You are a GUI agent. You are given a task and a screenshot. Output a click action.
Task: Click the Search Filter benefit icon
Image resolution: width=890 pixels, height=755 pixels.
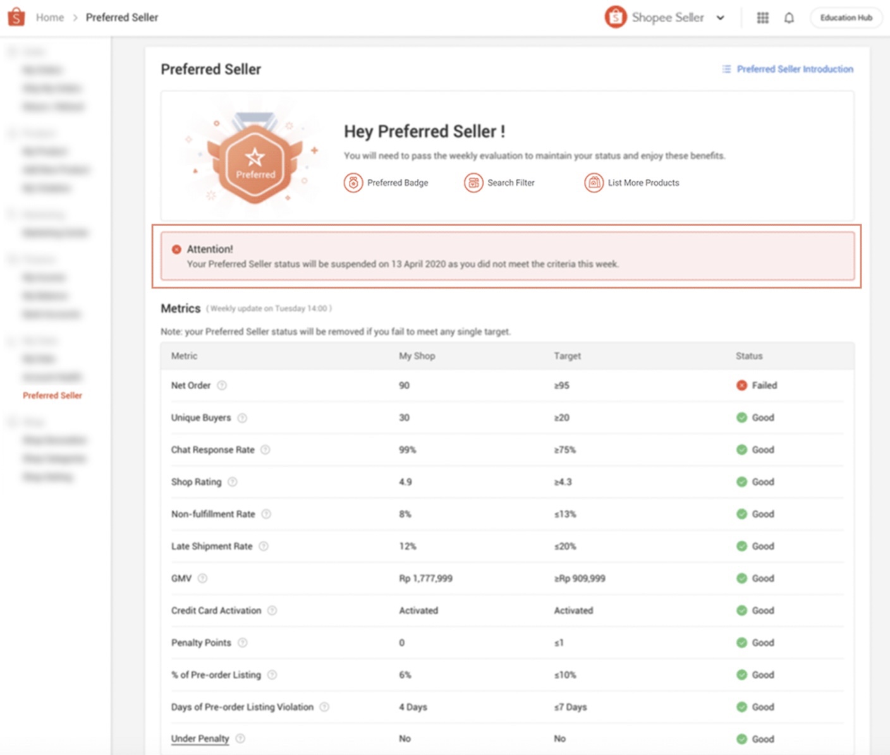[x=473, y=183]
